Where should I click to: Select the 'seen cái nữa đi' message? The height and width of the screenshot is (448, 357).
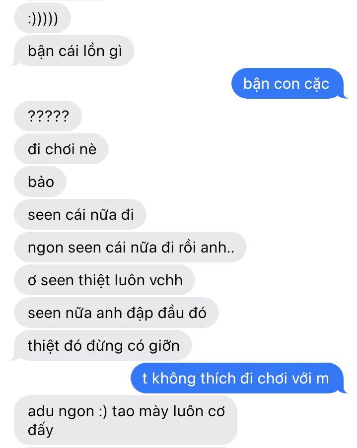(80, 214)
